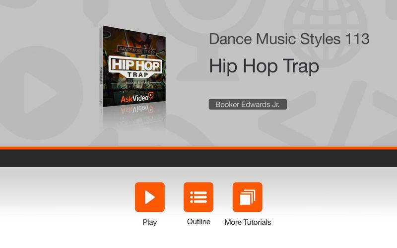
Task: Click the faint play-circle watermark background icon
Action: (38, 93)
